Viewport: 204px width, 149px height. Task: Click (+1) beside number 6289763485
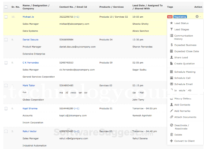pyautogui.click(x=77, y=131)
